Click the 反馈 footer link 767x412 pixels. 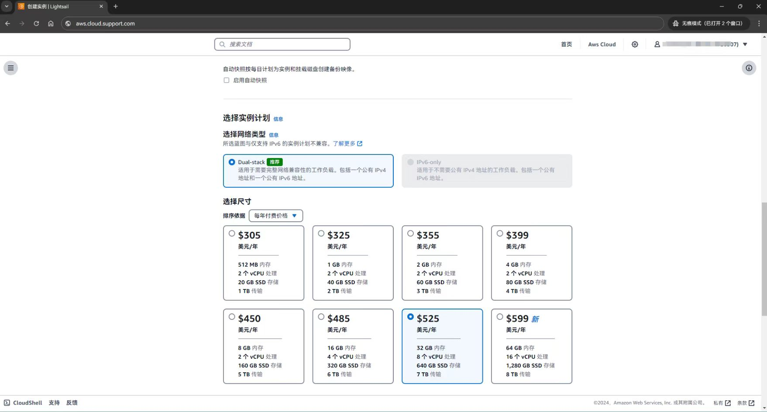pyautogui.click(x=72, y=403)
